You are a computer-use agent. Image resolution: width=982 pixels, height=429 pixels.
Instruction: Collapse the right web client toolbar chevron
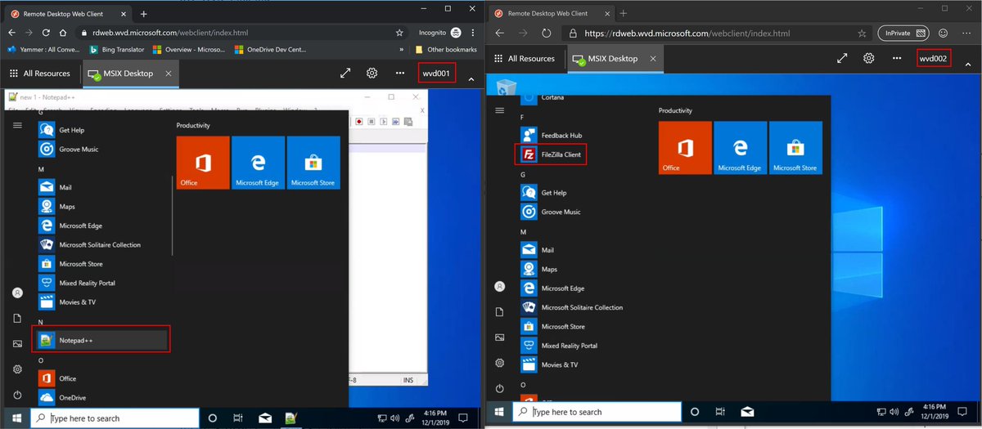coord(967,64)
